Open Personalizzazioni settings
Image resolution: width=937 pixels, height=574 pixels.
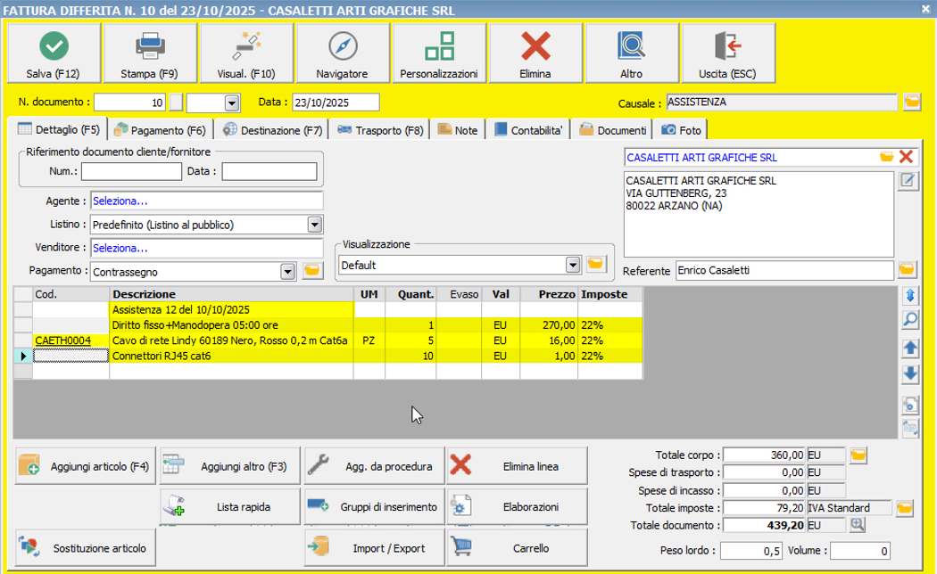click(x=439, y=45)
